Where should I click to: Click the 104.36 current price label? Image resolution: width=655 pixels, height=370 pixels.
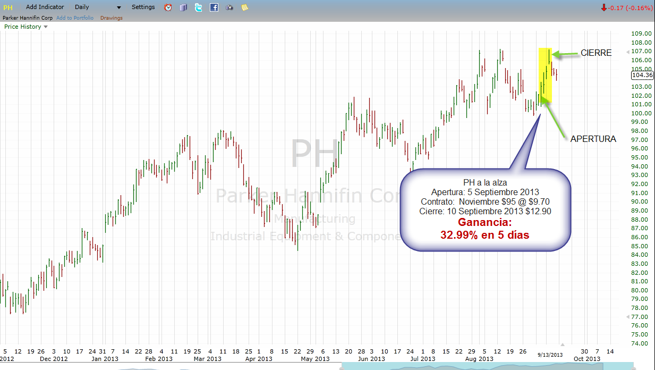637,75
